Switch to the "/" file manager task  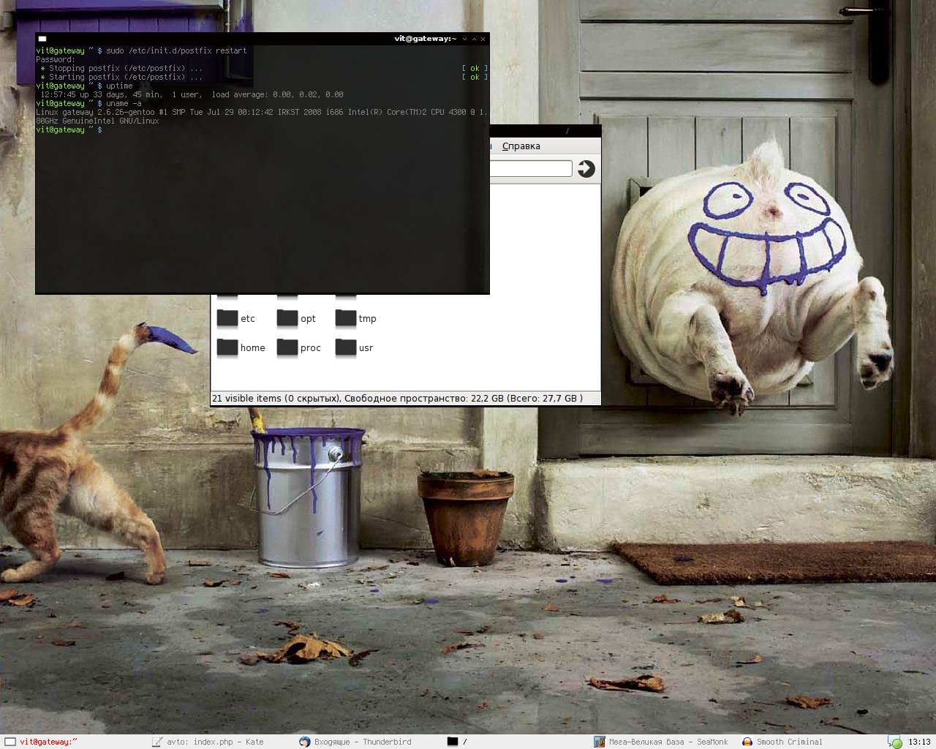pos(457,742)
